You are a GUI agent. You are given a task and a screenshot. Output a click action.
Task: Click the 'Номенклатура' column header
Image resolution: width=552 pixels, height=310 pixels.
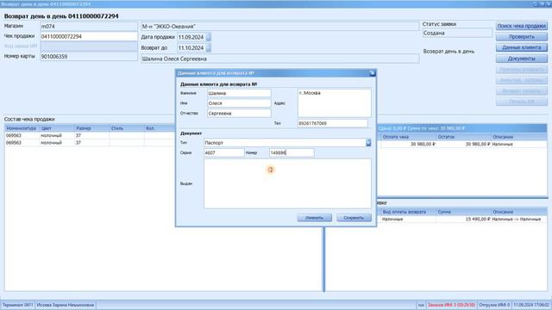point(22,128)
